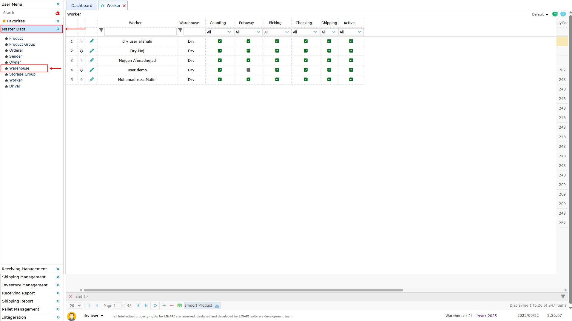
Task: Open the page size dropdown showing 20
Action: coord(75,305)
